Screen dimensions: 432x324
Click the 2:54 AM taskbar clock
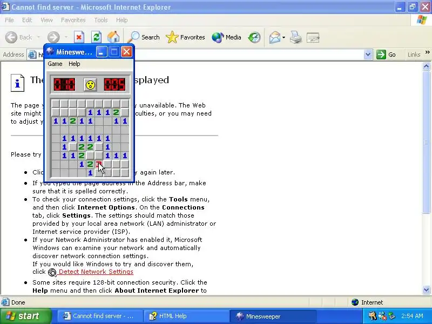tap(412, 316)
